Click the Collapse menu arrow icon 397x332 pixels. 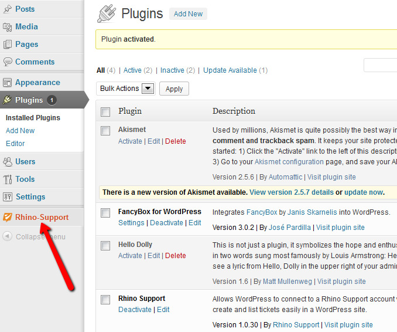7,236
